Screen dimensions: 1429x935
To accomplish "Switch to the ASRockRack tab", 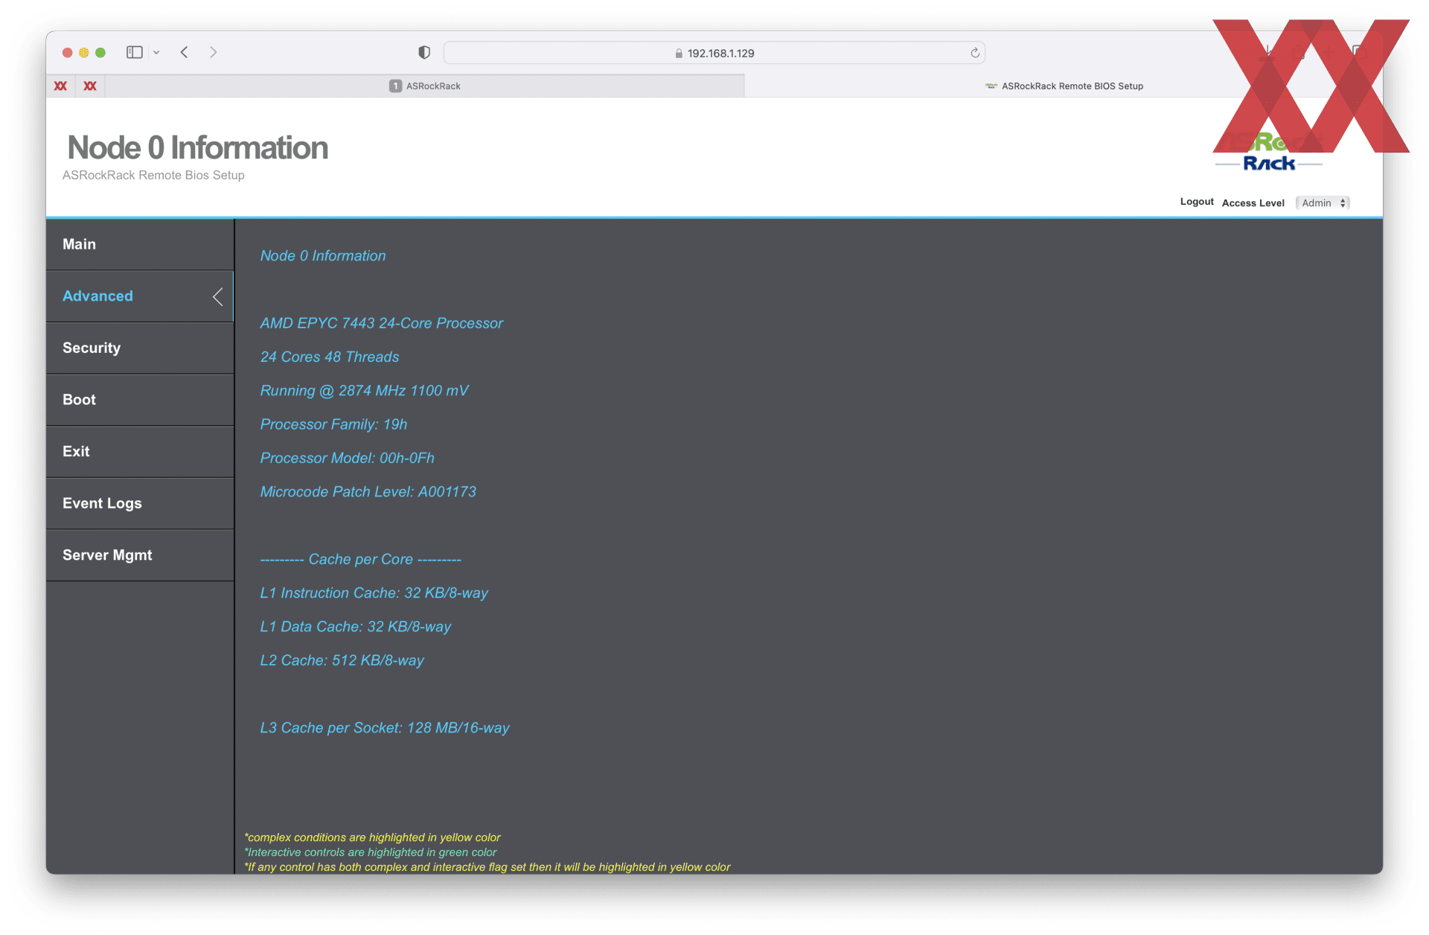I will click(x=425, y=86).
